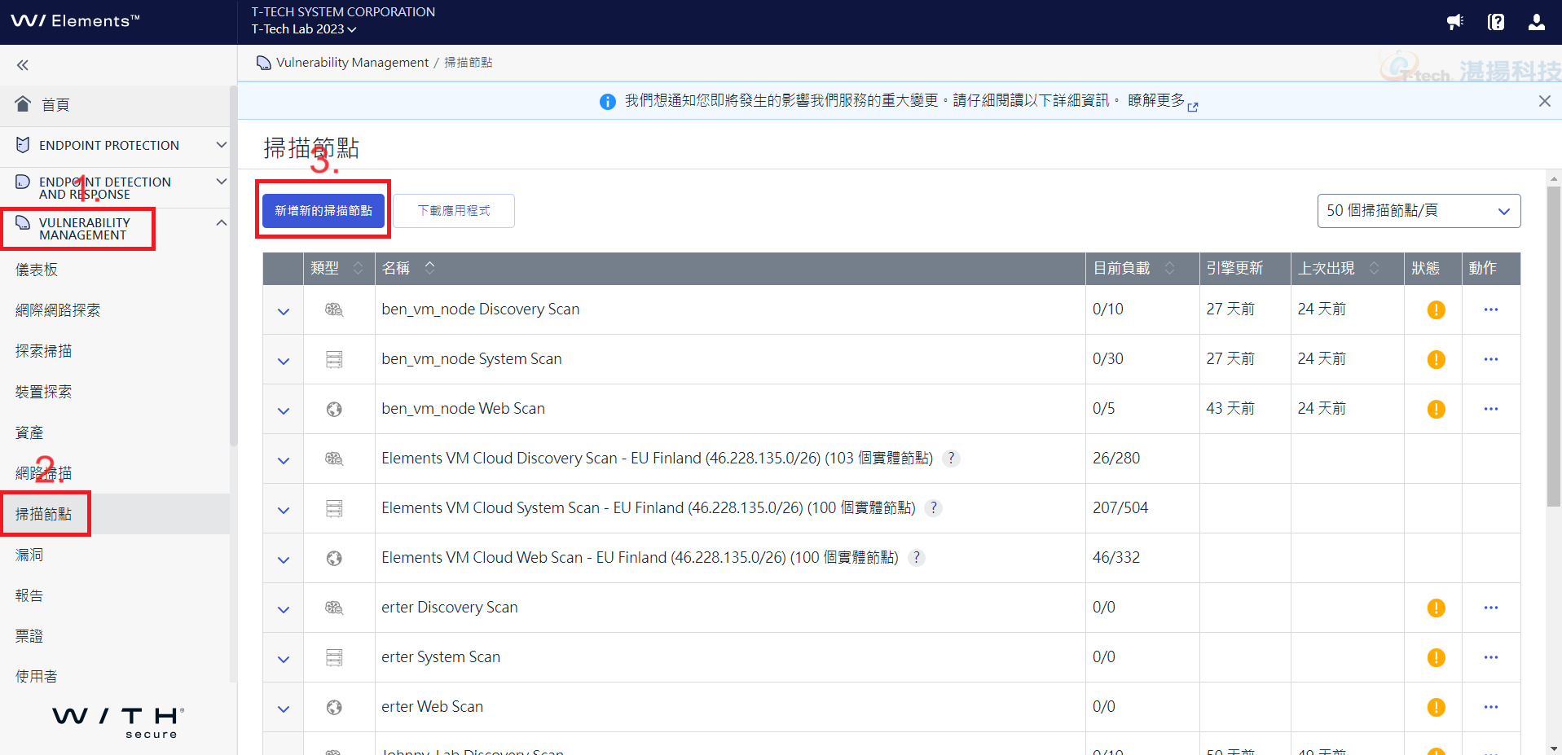Click status warning icon for erter Web Scan

1437,707
